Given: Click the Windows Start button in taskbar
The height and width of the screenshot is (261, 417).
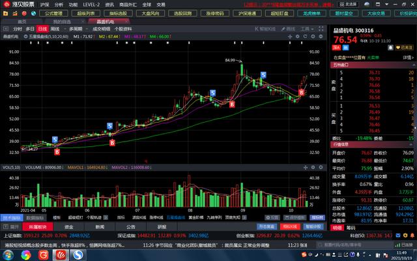Looking at the screenshot, I should (x=7, y=254).
